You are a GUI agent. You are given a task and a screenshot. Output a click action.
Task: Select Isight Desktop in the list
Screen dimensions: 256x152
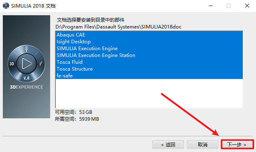(149, 42)
